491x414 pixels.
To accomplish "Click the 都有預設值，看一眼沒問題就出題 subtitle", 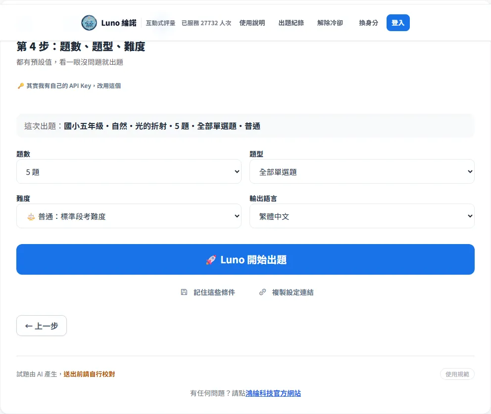I will [x=70, y=62].
